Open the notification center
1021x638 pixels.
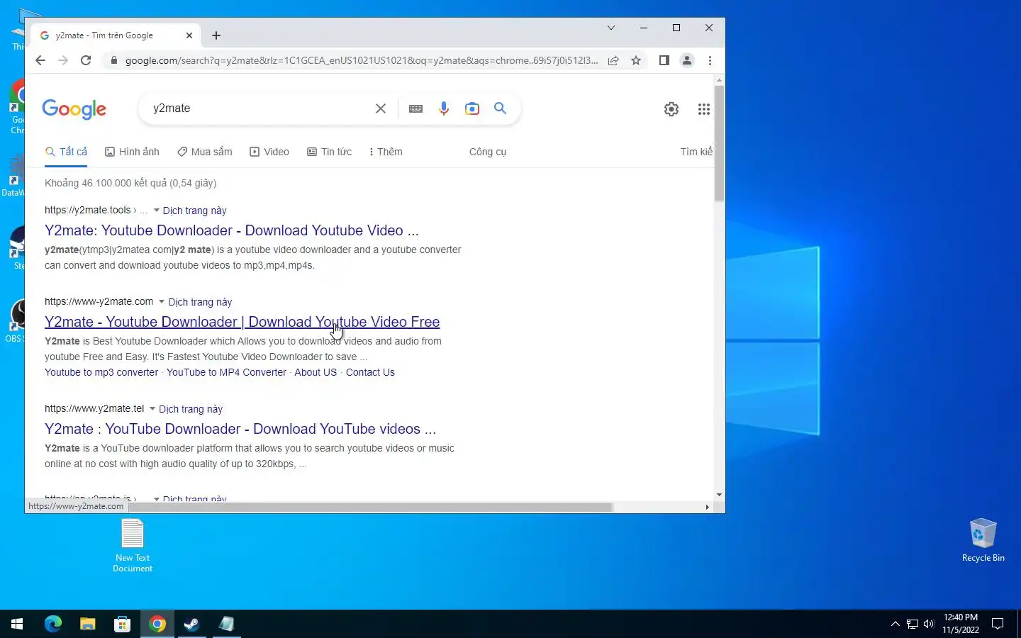(x=998, y=624)
